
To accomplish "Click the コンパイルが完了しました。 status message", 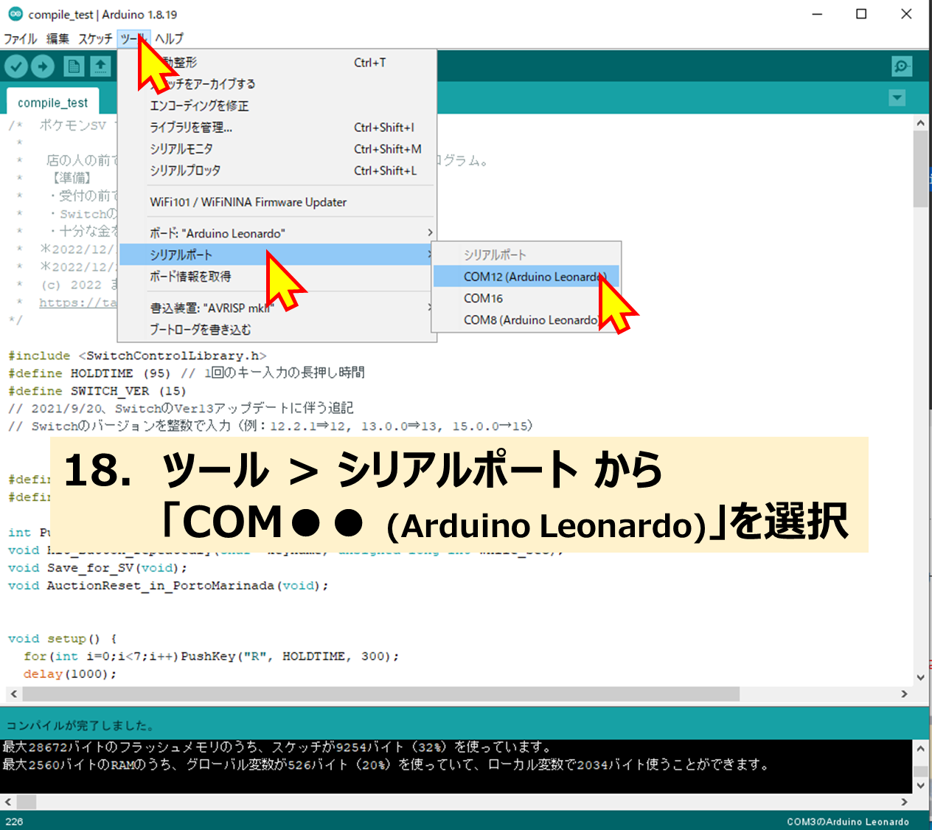I will [x=80, y=725].
